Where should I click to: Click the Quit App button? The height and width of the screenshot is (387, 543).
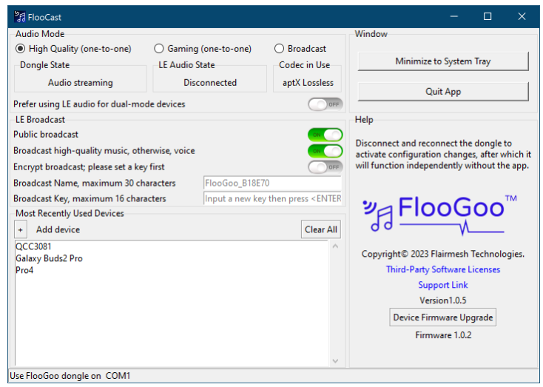tap(443, 92)
